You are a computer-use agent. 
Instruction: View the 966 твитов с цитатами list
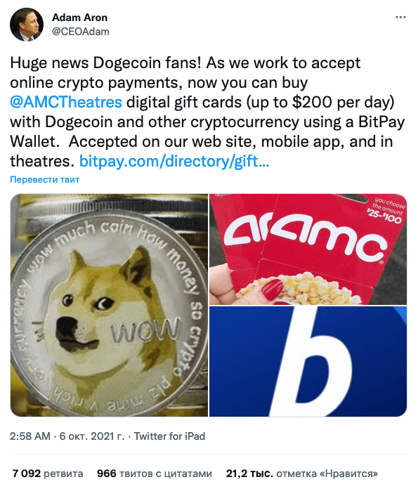(x=155, y=474)
